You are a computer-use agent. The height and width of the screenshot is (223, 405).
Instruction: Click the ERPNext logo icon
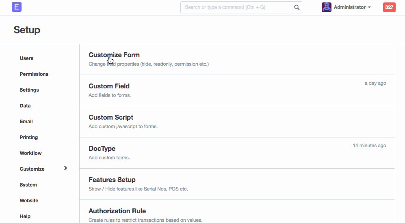coord(17,7)
